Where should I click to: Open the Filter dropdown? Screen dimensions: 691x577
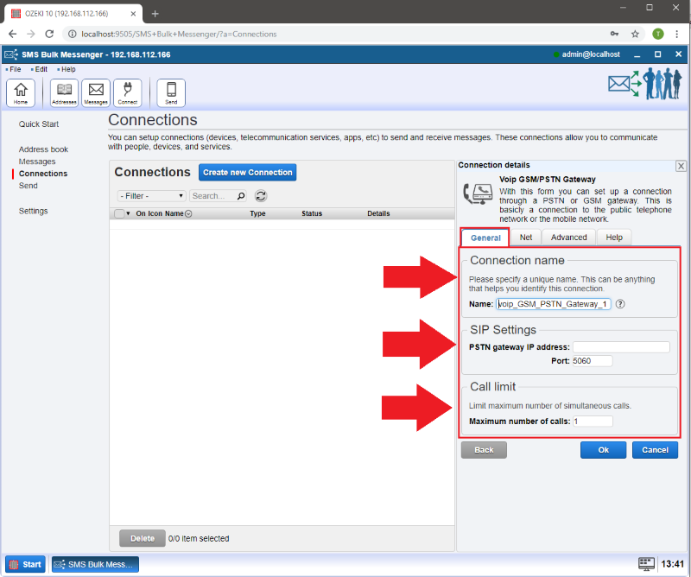click(151, 196)
